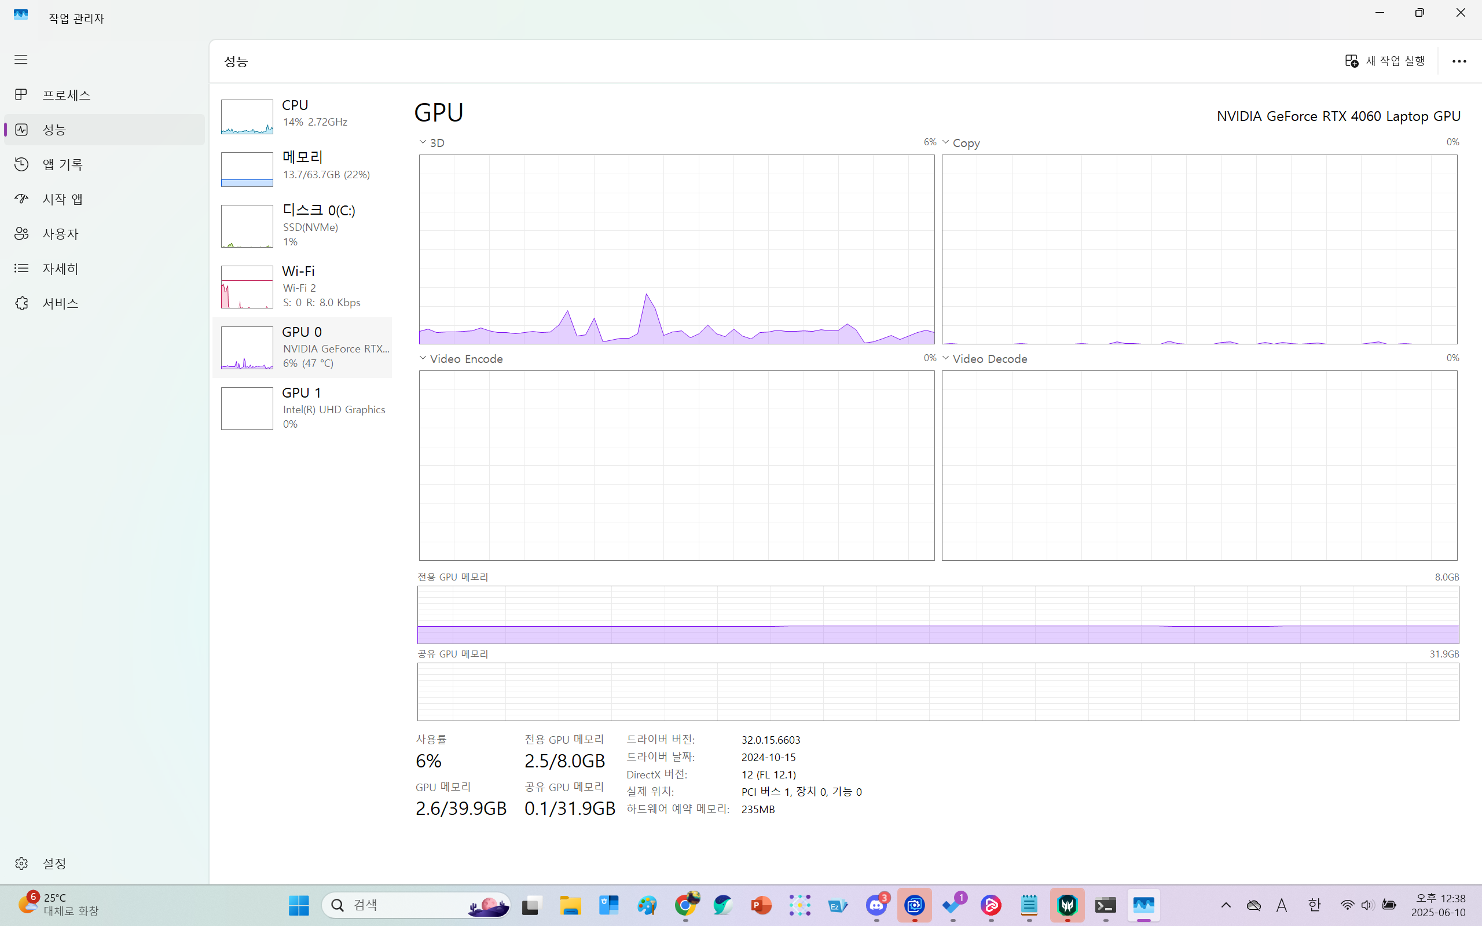Click the 235MB hardware reserved memory value
Viewport: 1482px width, 926px height.
tap(758, 809)
